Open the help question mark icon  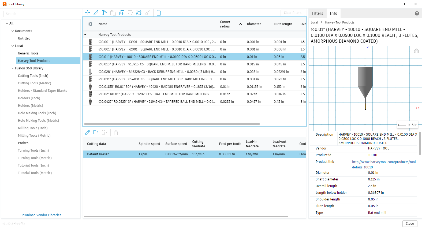[417, 13]
